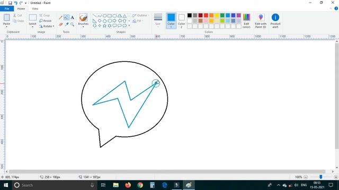This screenshot has width=339, height=190.
Task: Choose the Rounded rectangle shape
Action: tap(114, 16)
